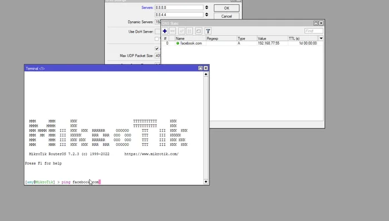Sort by the Regexp column header
Screen dimensions: 389x221
click(x=221, y=38)
